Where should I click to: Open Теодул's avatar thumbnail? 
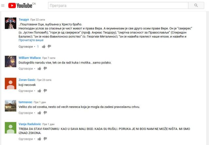click(10, 23)
